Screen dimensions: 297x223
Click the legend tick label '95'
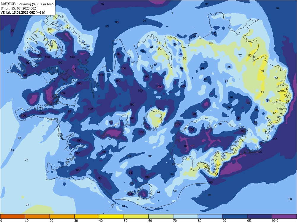tap(249, 221)
